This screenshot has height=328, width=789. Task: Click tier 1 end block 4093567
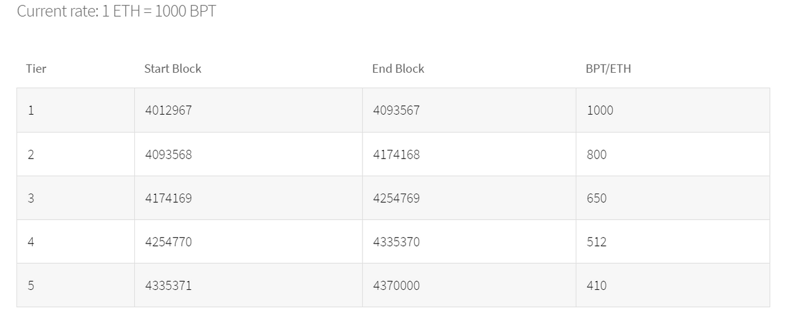coord(469,110)
